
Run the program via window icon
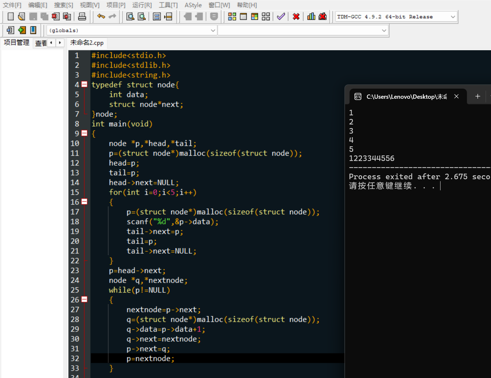[x=243, y=17]
